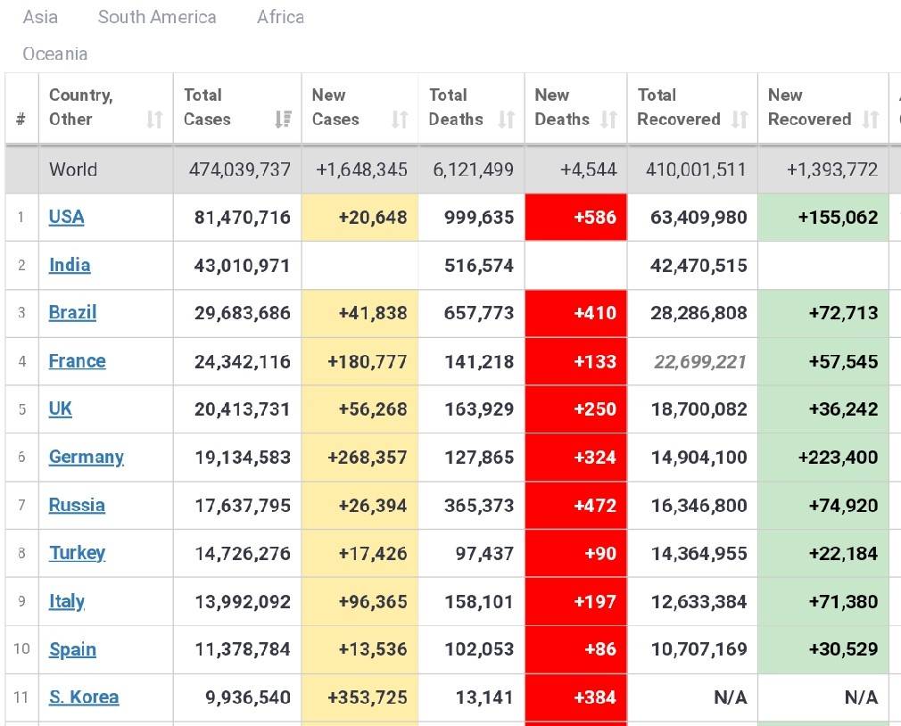Click the Total Deaths sort arrows
Viewport: 901px width, 726px height.
click(506, 120)
